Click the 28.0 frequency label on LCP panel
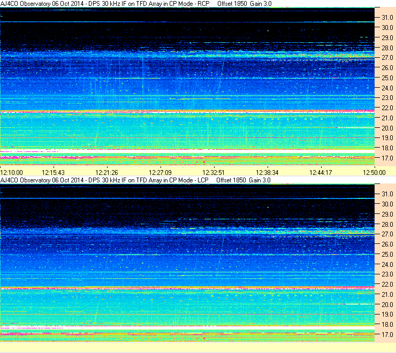Viewport: 396px width, 353px height. [x=387, y=224]
